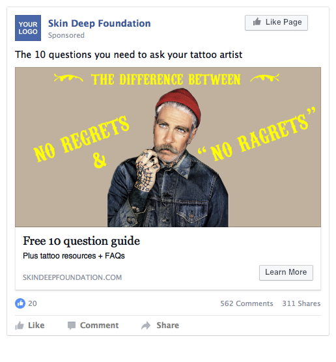This screenshot has height=362, width=336.
Task: Click the Like Page button
Action: 276,23
